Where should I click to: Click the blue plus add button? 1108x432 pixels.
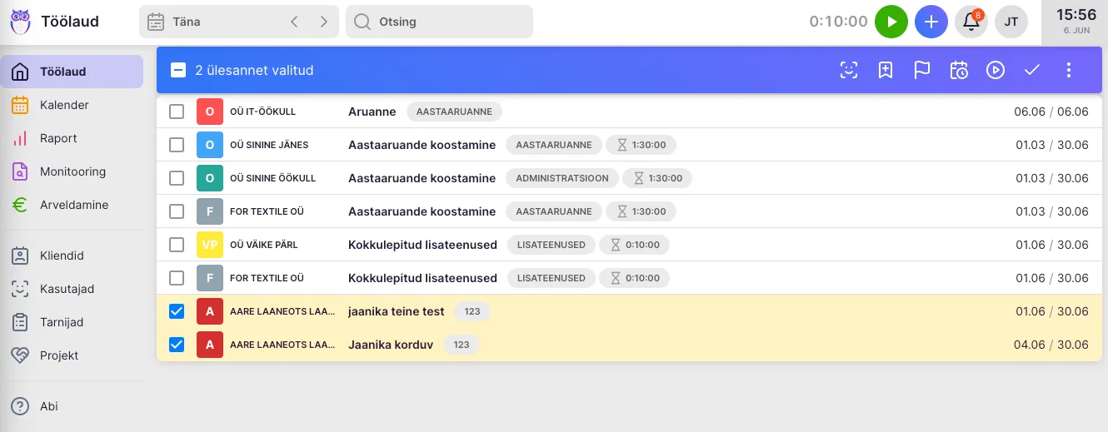point(931,22)
